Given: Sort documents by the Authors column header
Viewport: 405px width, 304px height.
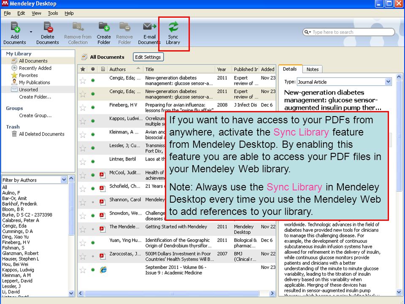Looking at the screenshot, I should pos(125,69).
